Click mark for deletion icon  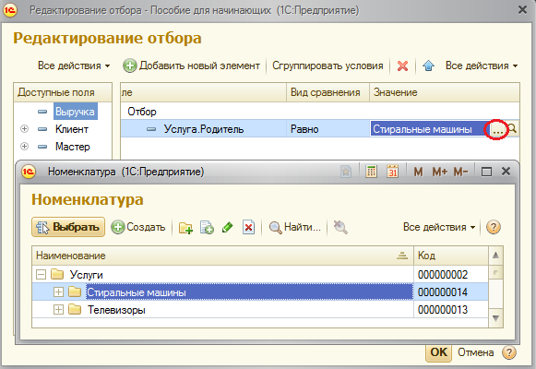pos(248,227)
